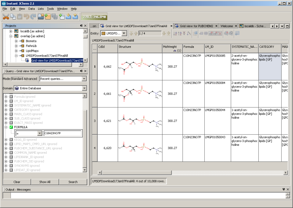Enable the CATEGORY ignored field checkbox
Screen dimensions: 293x208
coord(11,110)
